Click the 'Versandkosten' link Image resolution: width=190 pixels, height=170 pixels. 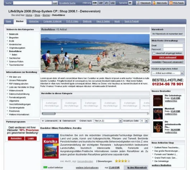85,161
